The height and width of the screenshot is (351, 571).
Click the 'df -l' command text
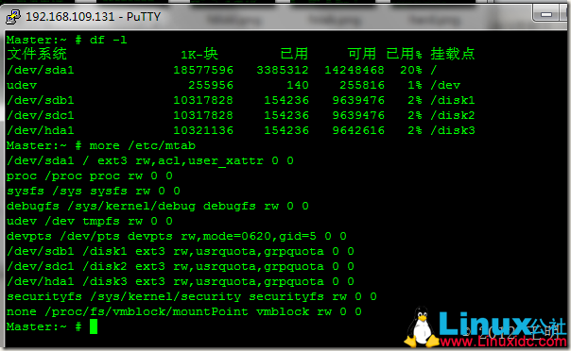(109, 40)
